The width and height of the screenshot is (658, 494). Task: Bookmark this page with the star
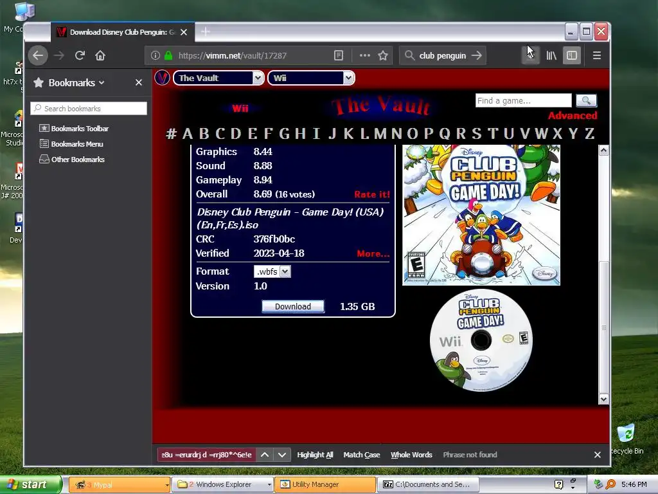click(x=383, y=55)
